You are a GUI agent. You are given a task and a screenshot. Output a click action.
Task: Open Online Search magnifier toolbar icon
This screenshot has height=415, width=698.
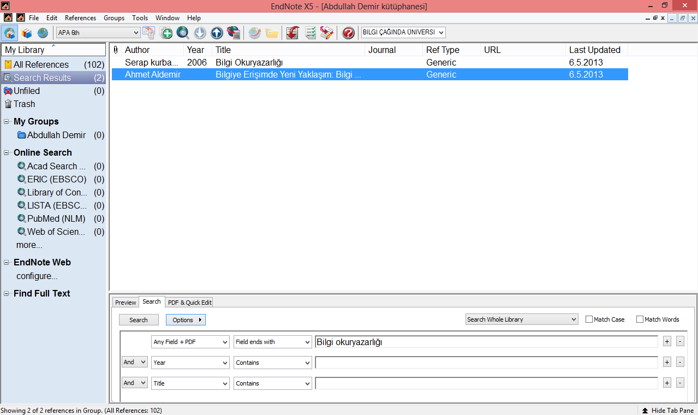183,33
